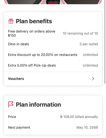
Task: Select the Plan benefits heading
Action: (x=34, y=21)
